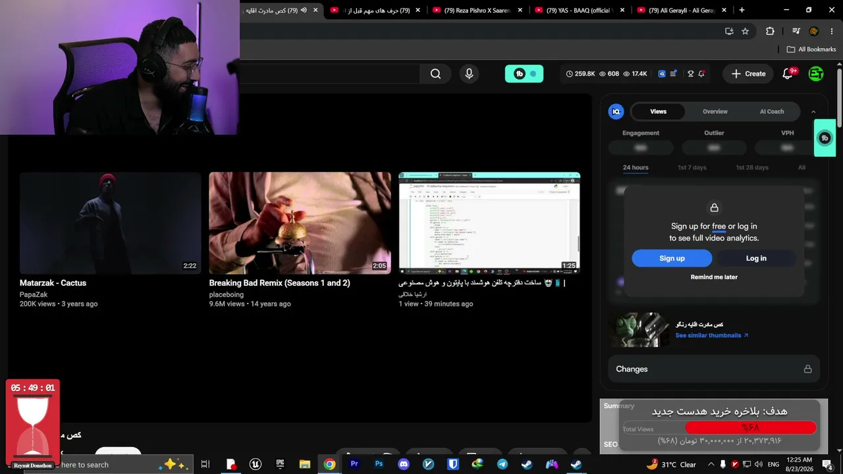Open the list icon beside the vidIQ logo
The image size is (843, 474).
673,74
